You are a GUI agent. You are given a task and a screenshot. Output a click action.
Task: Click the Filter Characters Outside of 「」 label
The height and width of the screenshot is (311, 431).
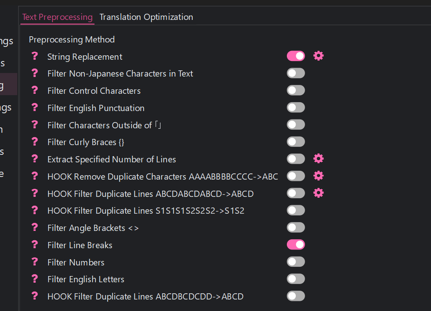click(104, 125)
